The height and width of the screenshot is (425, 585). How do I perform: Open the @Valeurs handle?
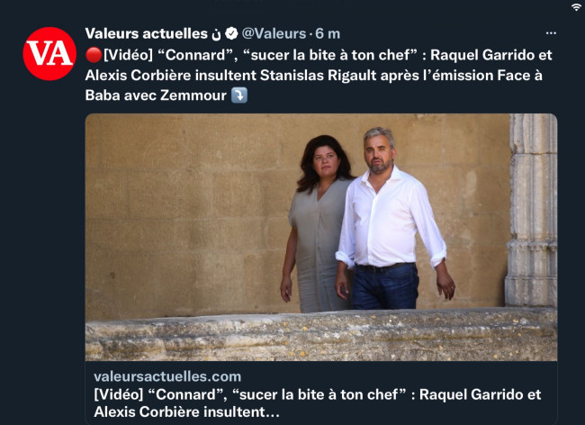[x=274, y=33]
